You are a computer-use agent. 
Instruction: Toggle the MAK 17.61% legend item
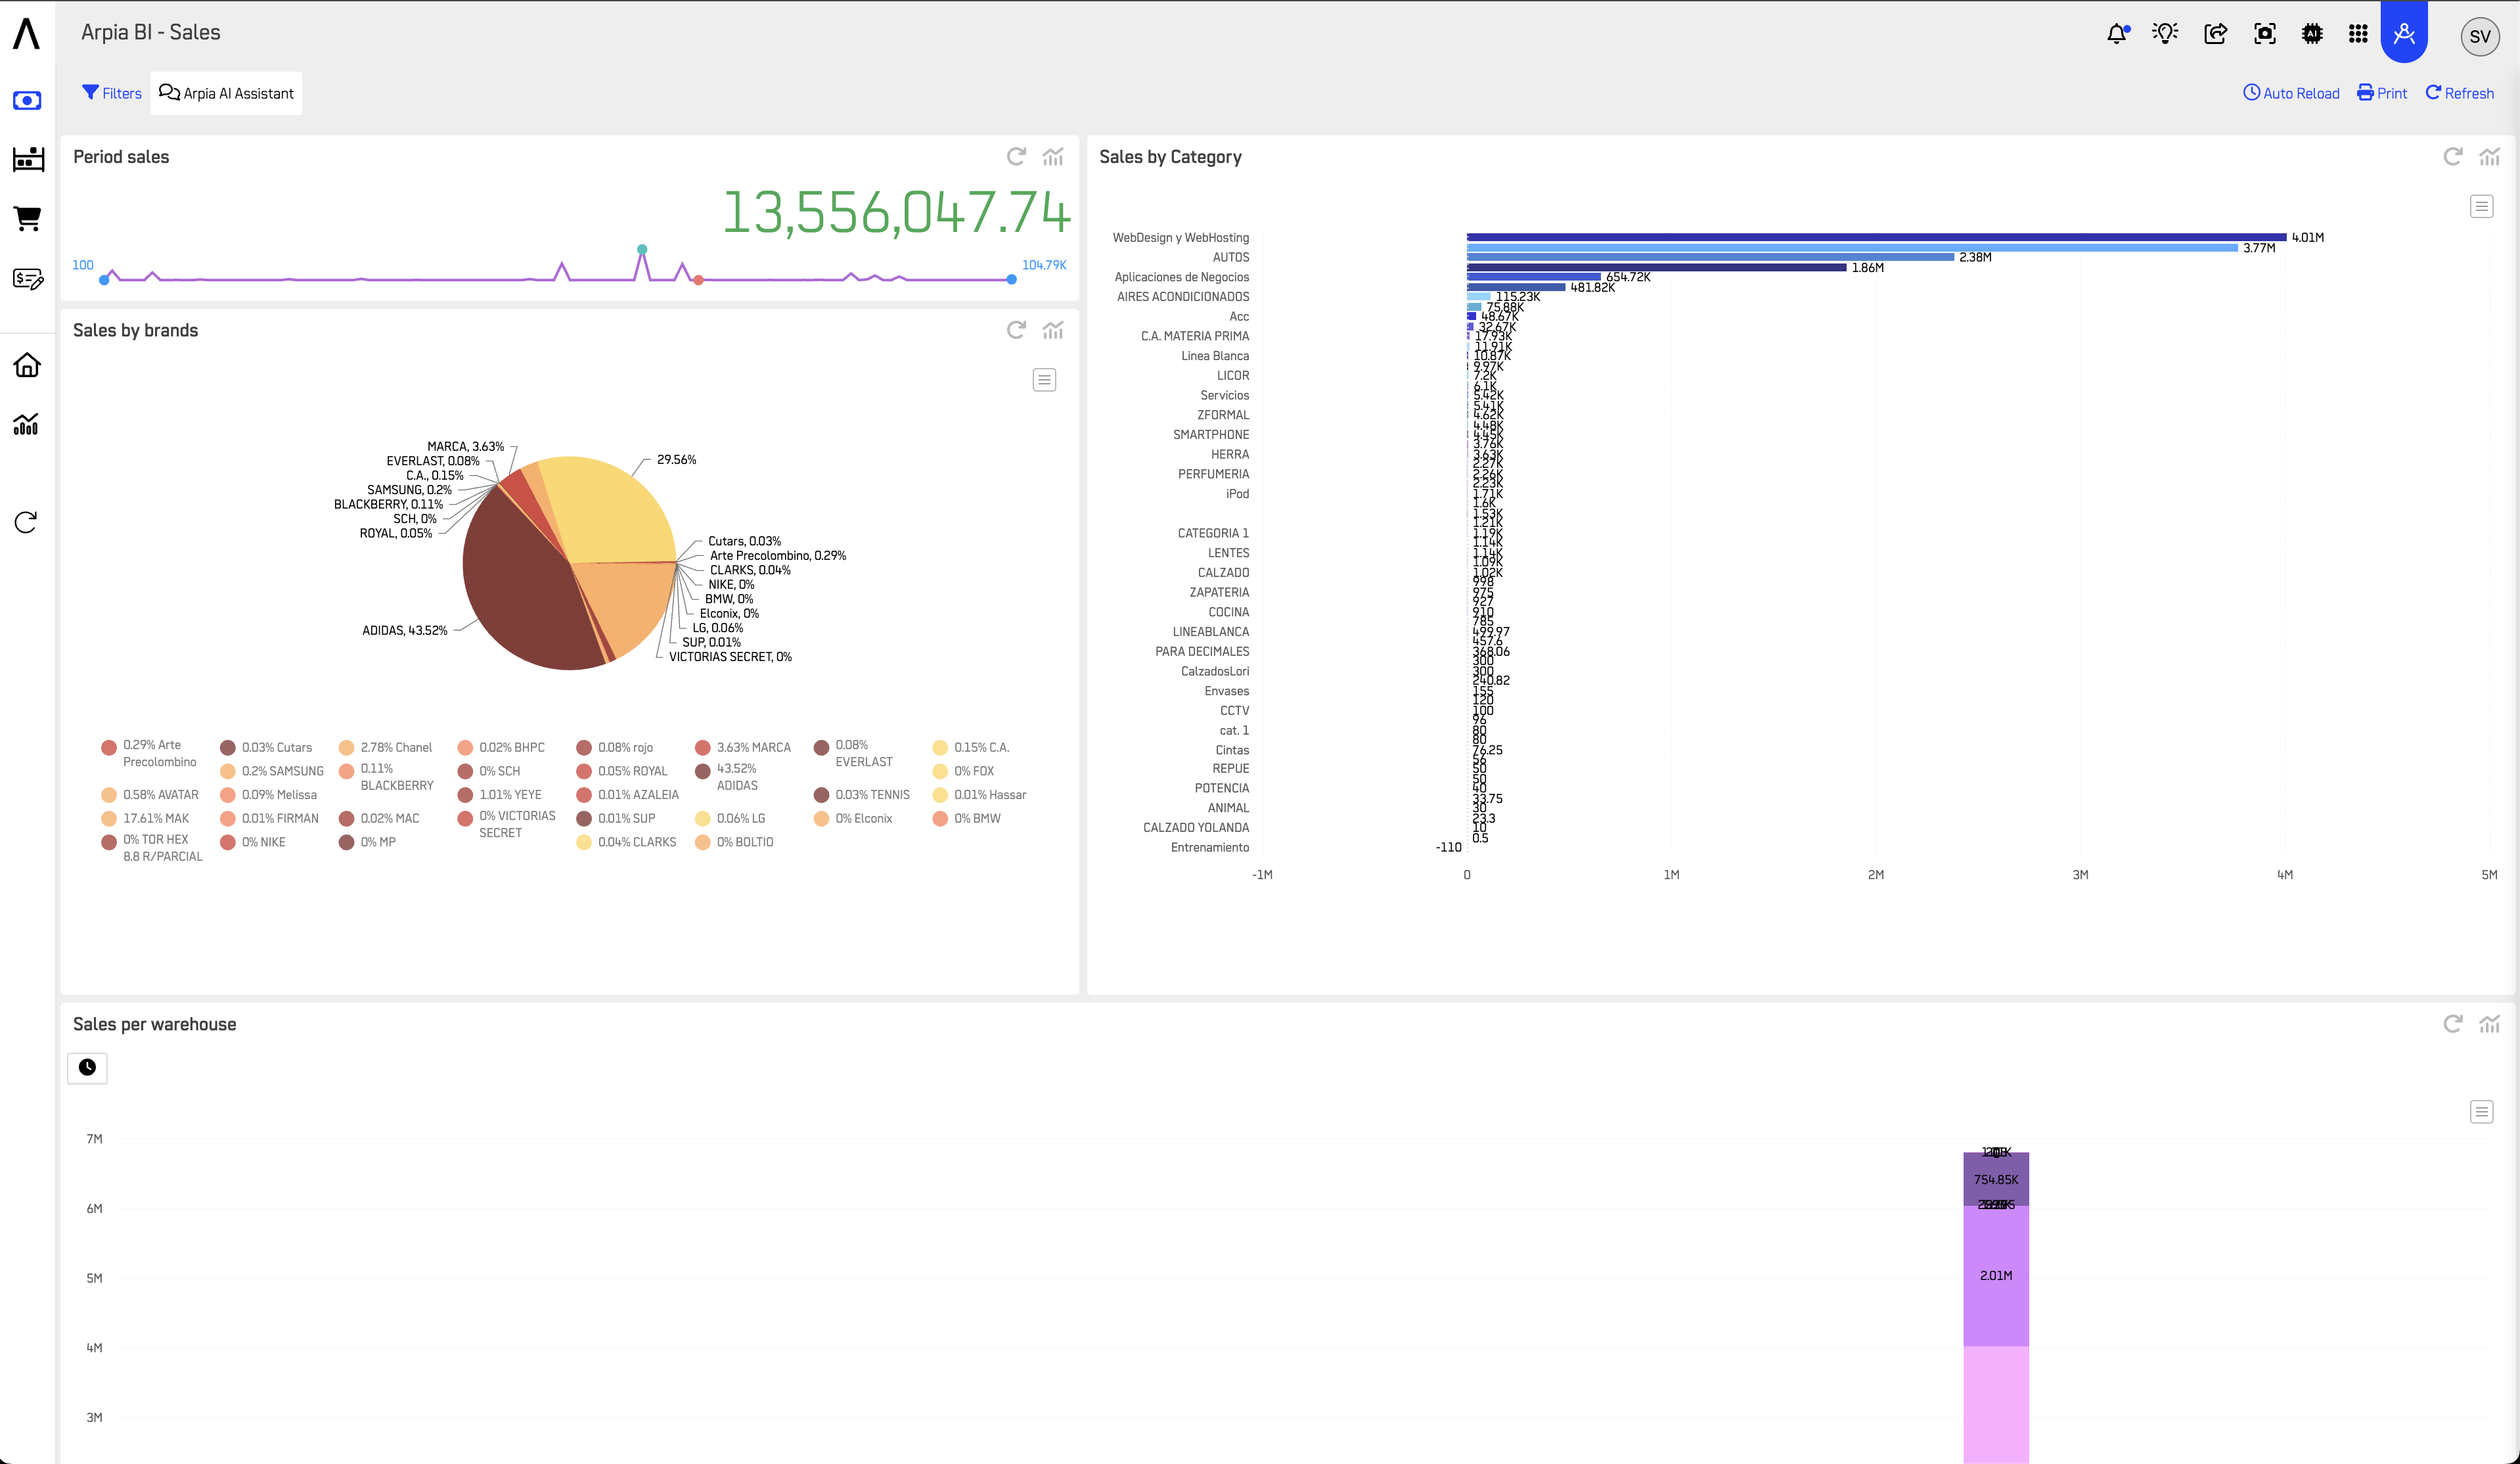[x=145, y=818]
